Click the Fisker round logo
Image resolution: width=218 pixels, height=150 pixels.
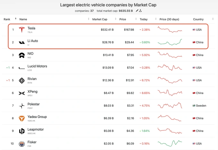click(x=22, y=144)
